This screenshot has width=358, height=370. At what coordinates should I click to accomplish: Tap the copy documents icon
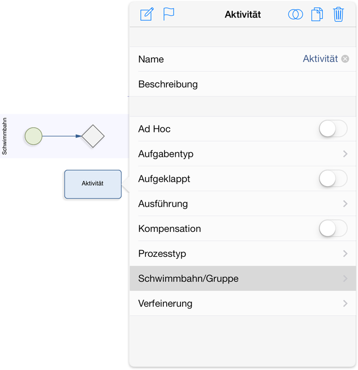click(317, 14)
